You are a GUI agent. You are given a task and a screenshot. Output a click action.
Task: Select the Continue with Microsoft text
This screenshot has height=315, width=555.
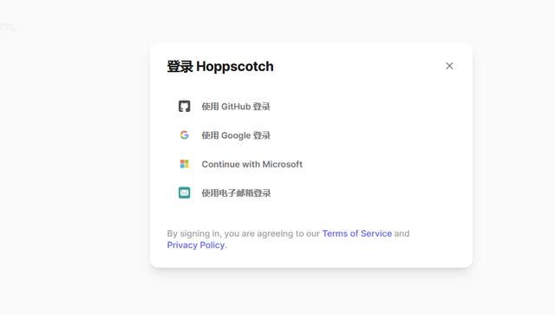[x=252, y=164]
